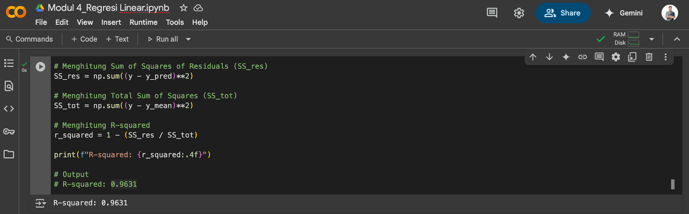Star the notebook title
The height and width of the screenshot is (214, 689).
pyautogui.click(x=183, y=8)
